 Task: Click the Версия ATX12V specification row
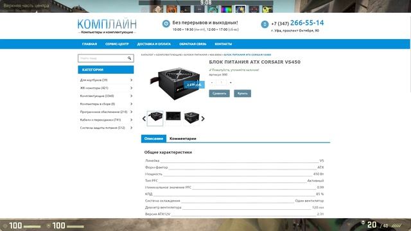234,214
